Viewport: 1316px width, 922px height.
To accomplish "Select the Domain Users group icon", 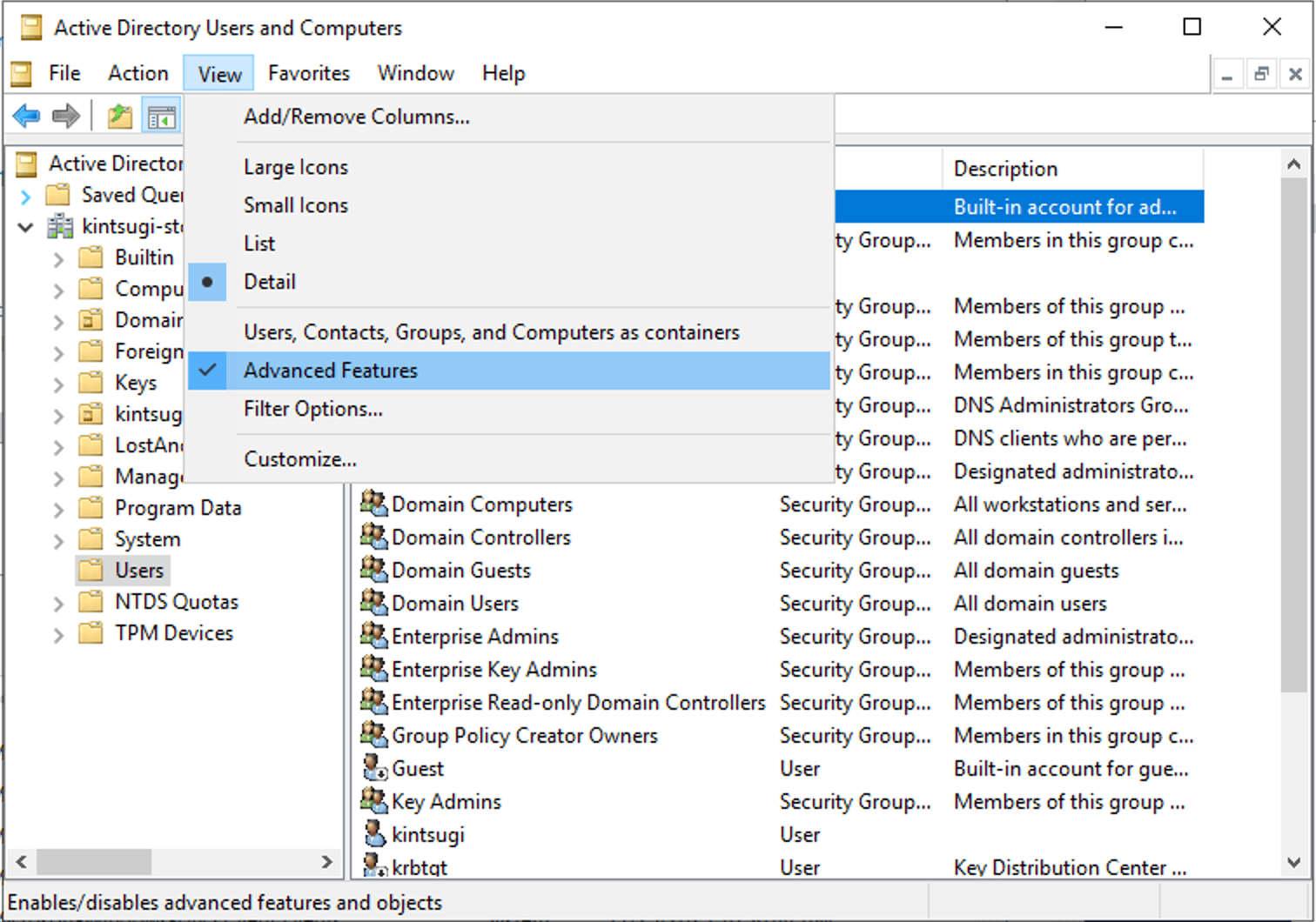I will pos(374,603).
